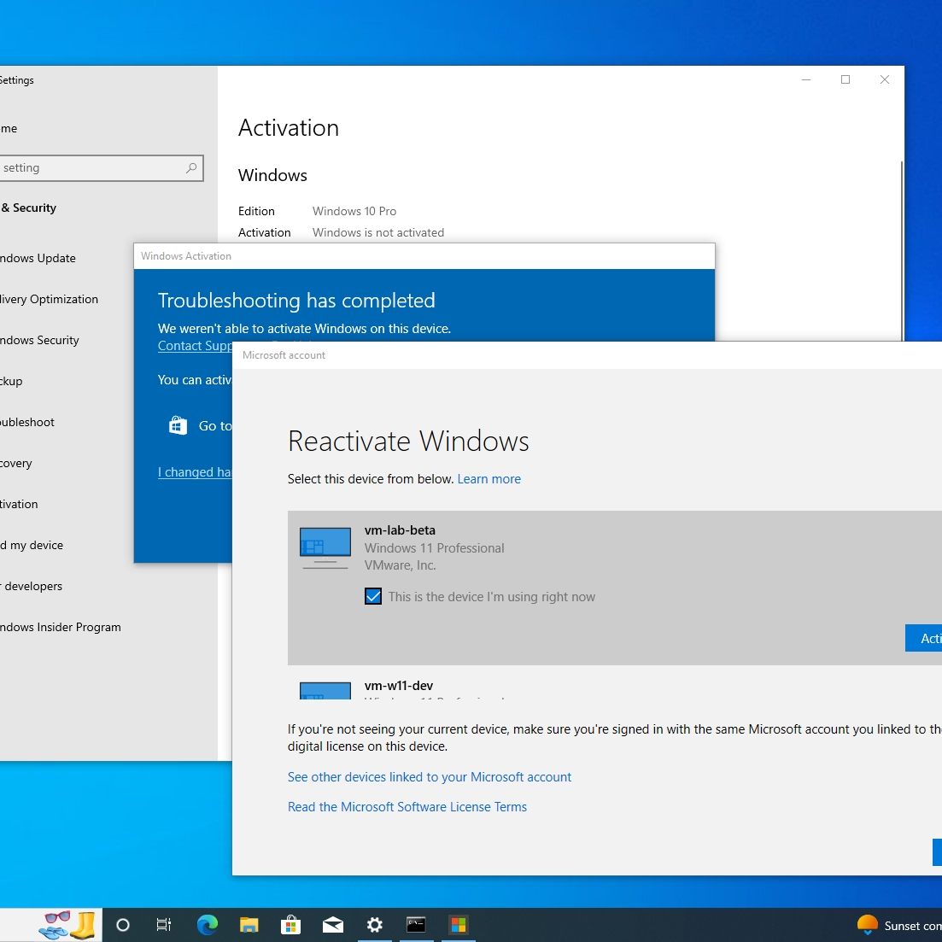Image resolution: width=942 pixels, height=942 pixels.
Task: Open 'Read the Microsoft Software License Terms'
Action: 407,807
